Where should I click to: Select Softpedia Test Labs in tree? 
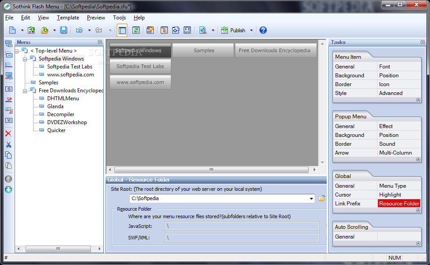point(70,67)
